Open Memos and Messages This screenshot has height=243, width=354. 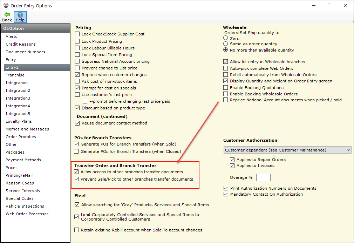pos(27,129)
